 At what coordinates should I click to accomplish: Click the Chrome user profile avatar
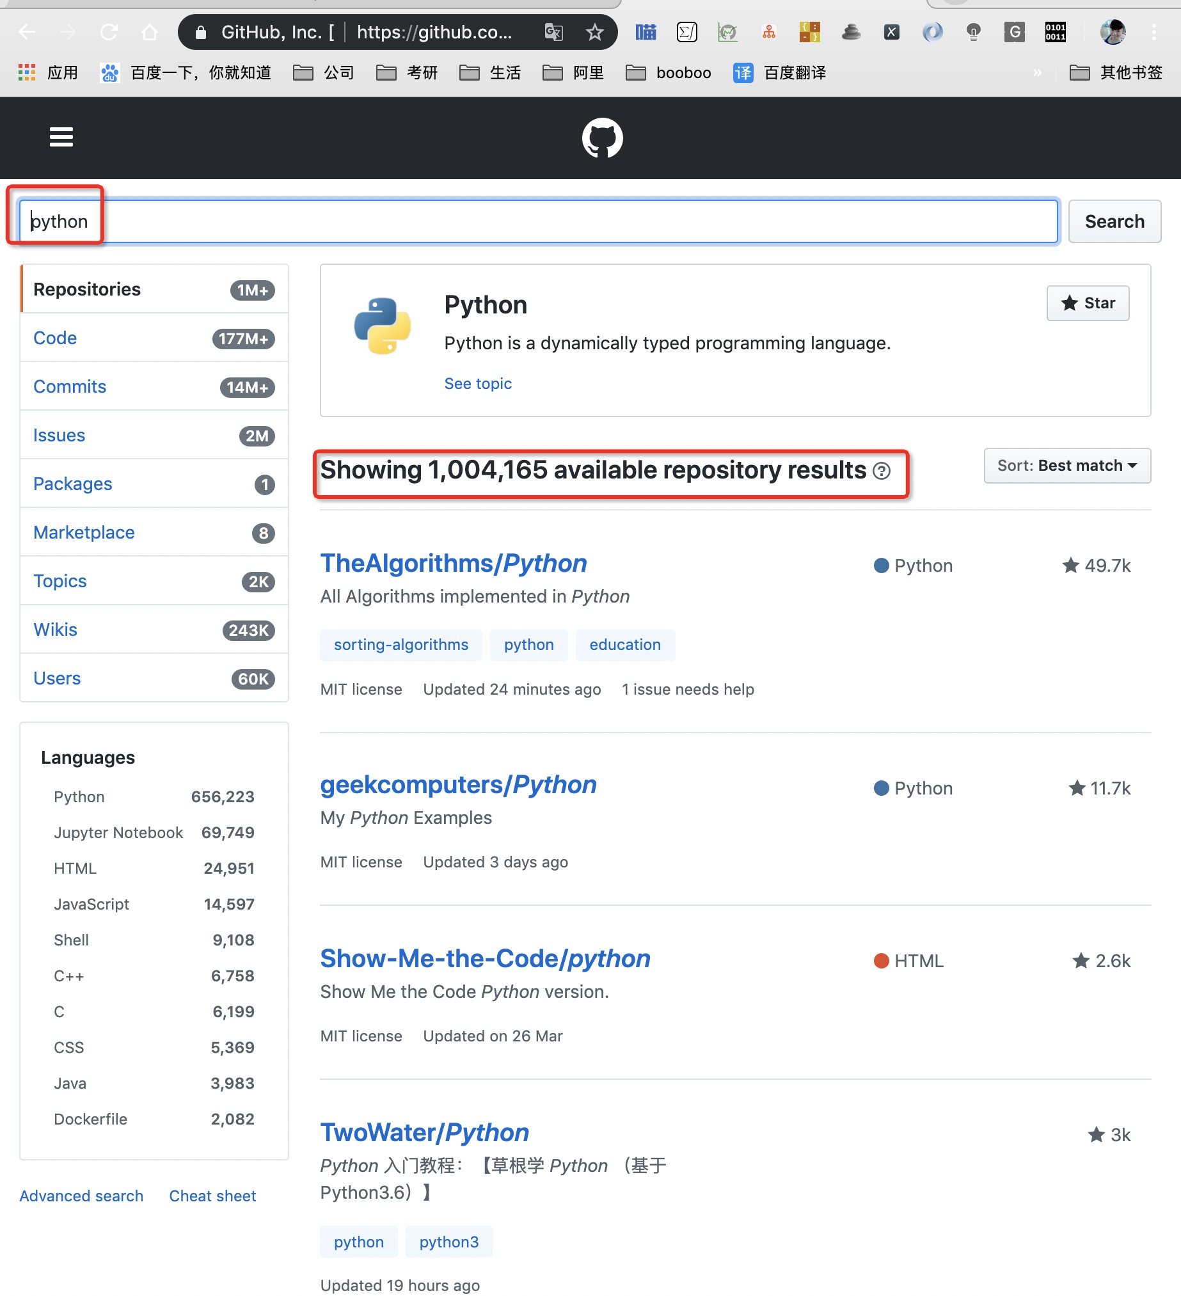(1113, 31)
